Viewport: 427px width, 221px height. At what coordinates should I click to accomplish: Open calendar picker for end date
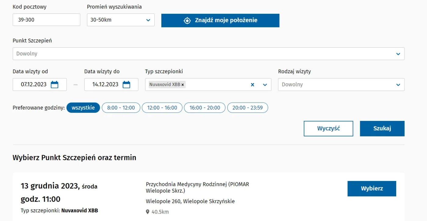[126, 85]
